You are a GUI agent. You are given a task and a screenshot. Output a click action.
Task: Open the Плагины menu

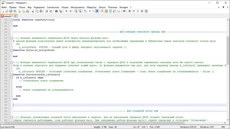click(112, 7)
